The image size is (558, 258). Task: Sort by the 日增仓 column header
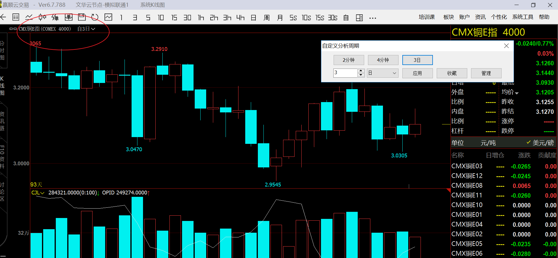pos(495,155)
